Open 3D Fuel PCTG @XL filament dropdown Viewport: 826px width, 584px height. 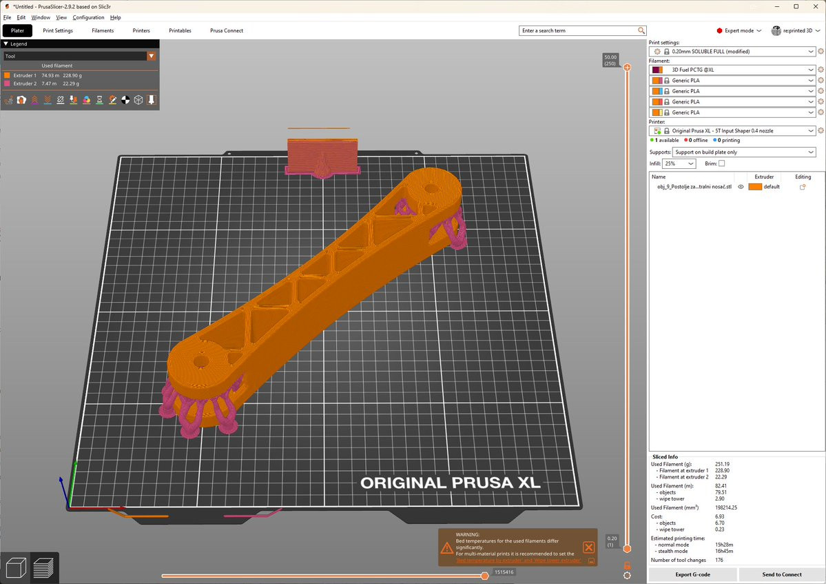pos(733,70)
